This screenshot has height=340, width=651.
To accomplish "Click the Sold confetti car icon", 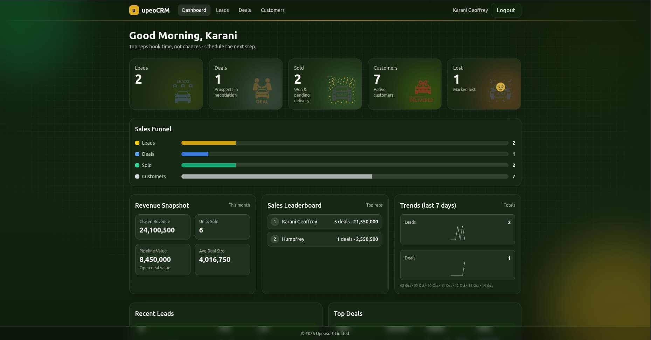I will pos(341,91).
